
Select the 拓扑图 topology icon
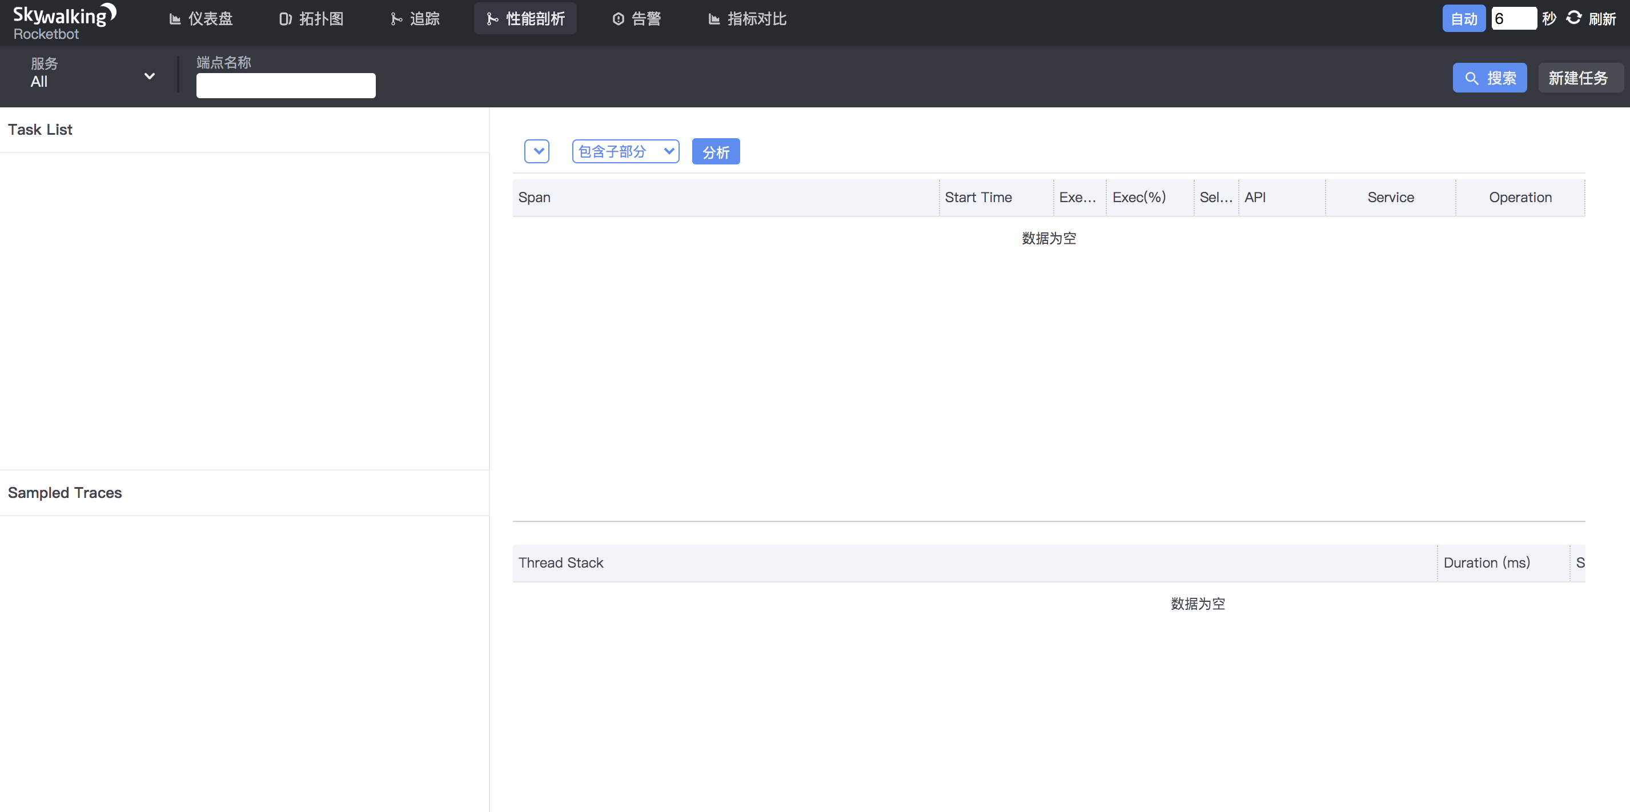[x=285, y=18]
